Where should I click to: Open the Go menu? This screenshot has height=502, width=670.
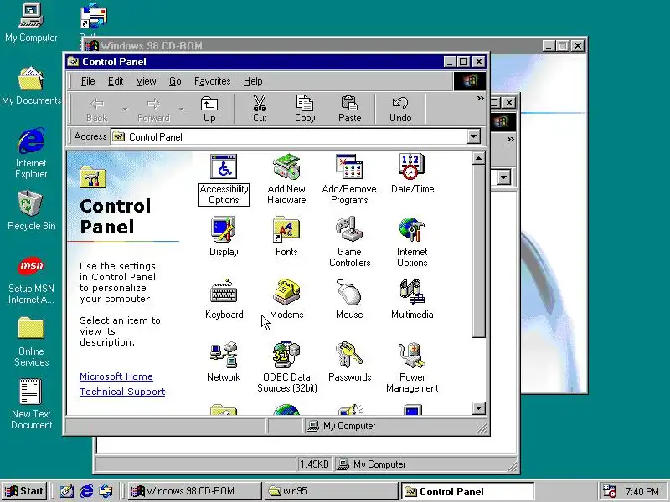tap(175, 81)
